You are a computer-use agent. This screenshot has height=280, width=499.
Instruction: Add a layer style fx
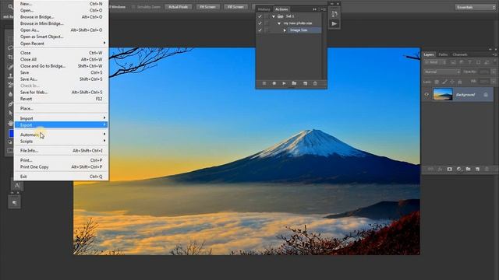coord(440,170)
